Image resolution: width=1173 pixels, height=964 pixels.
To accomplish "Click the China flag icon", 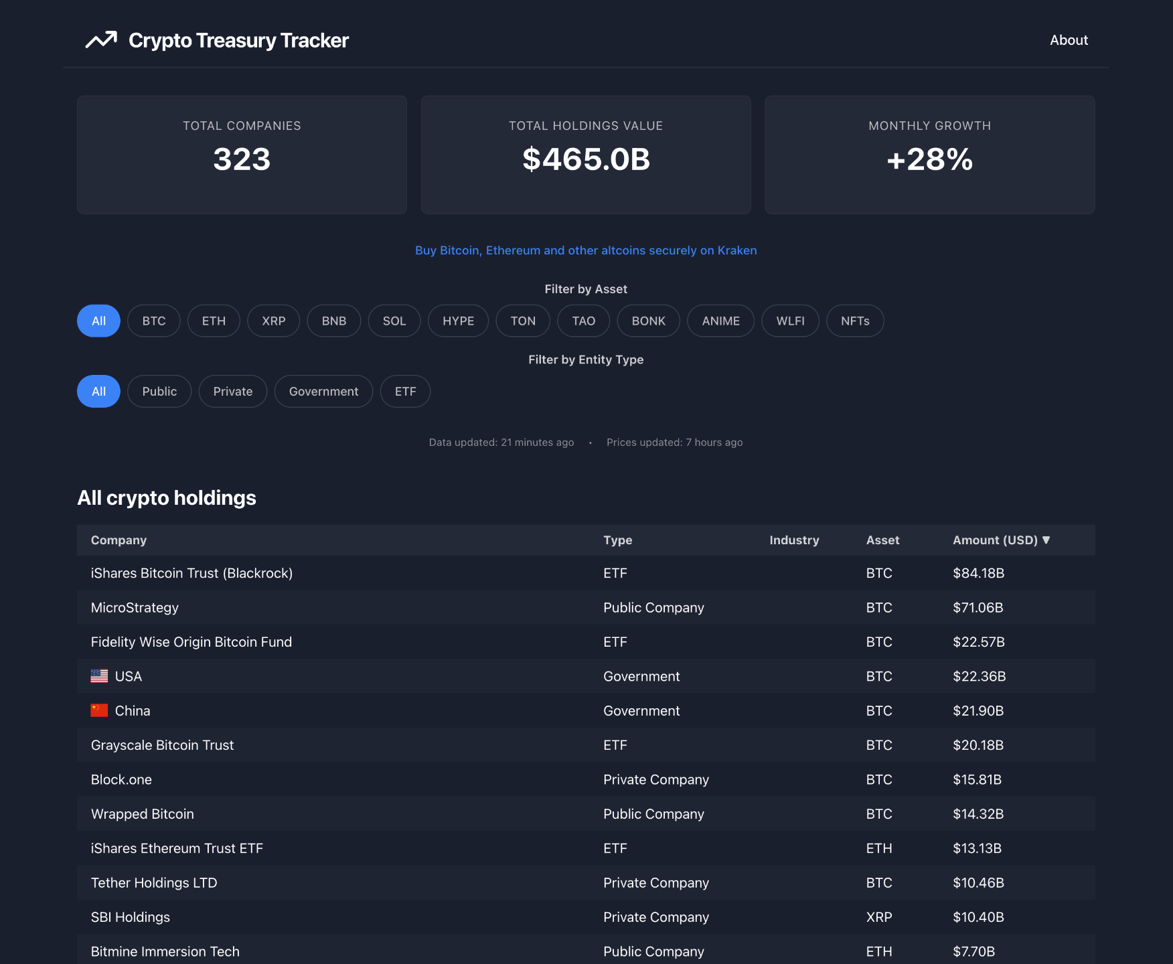I will (x=99, y=710).
